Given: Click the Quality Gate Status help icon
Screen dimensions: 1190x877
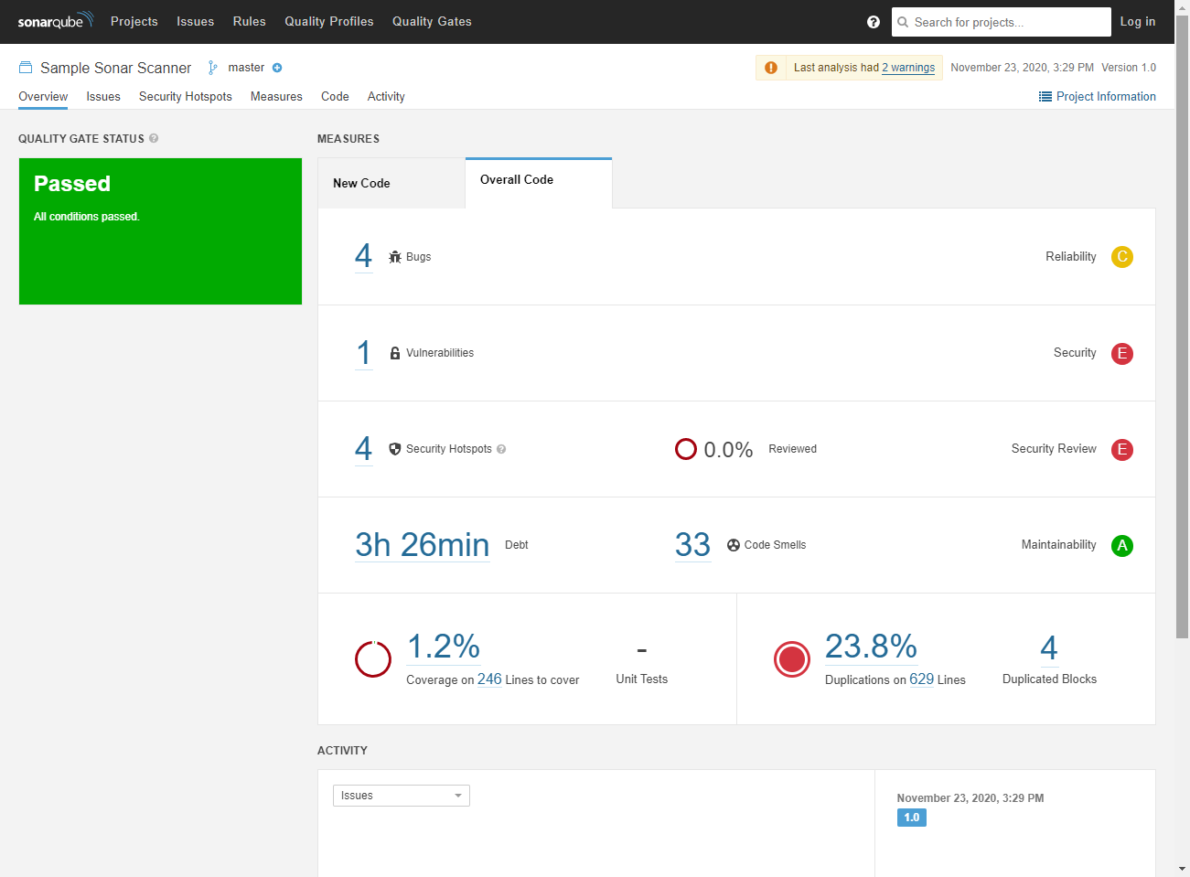Looking at the screenshot, I should 154,139.
